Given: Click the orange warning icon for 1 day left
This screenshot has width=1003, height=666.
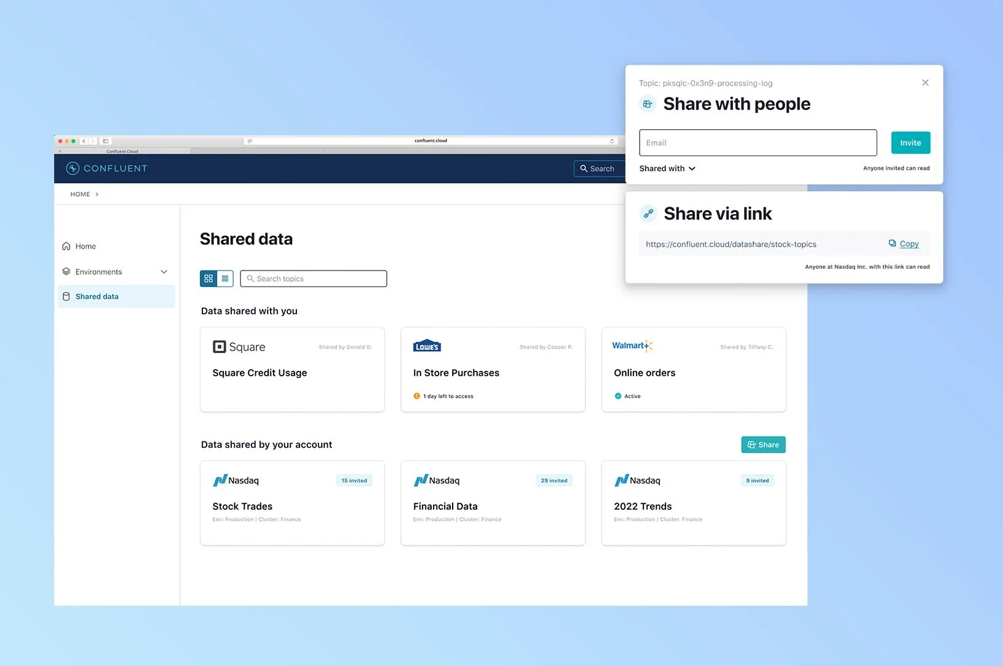Looking at the screenshot, I should pyautogui.click(x=417, y=396).
